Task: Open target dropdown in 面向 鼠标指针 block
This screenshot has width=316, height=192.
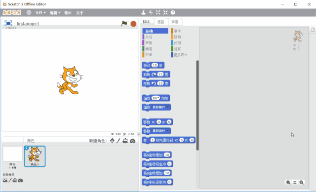Action: pyautogui.click(x=168, y=107)
